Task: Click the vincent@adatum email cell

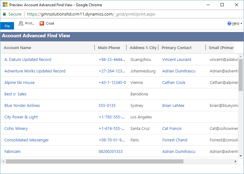Action: 224,59
